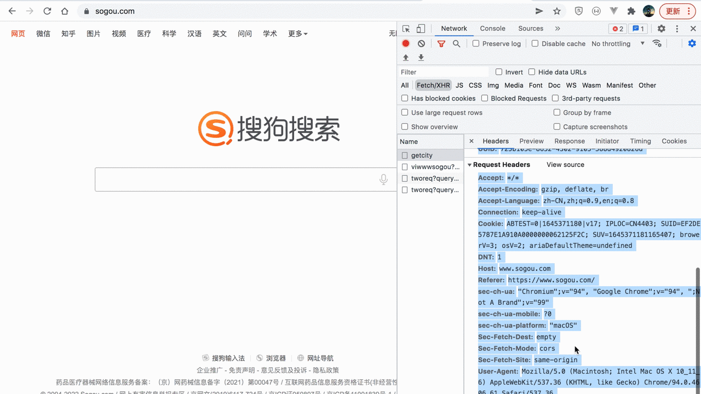Enable the Preserve log checkbox
Viewport: 701px width, 394px height.
click(x=475, y=43)
